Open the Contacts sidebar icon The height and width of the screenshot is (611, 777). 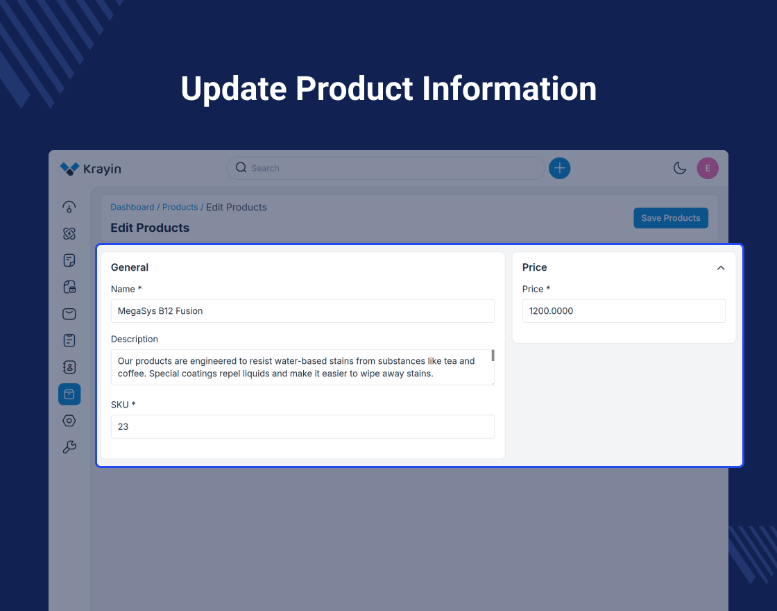pos(69,367)
